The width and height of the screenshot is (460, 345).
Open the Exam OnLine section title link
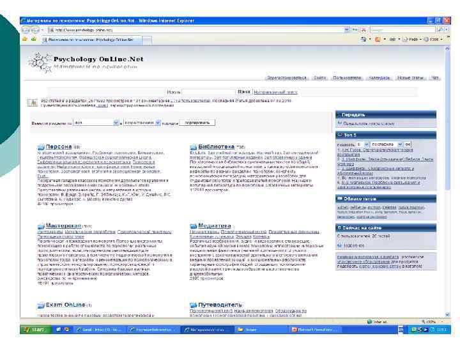coord(65,305)
